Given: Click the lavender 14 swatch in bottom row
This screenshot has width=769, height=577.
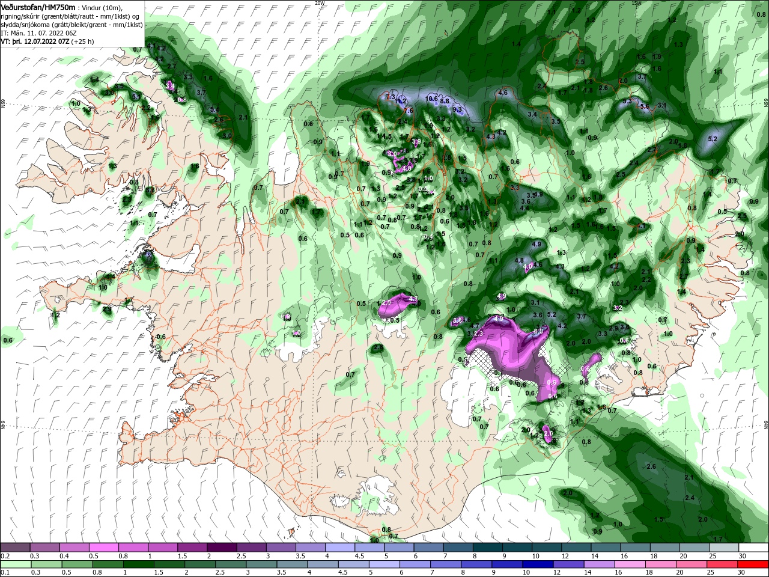Looking at the screenshot, I should (600, 564).
